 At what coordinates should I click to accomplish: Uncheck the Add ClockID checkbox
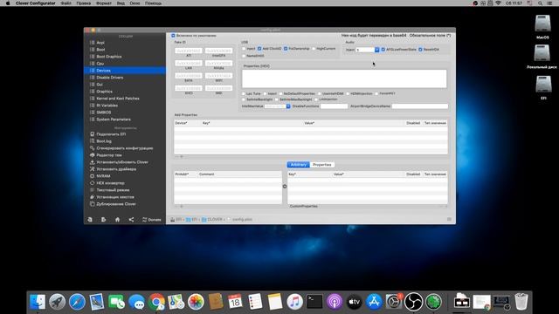coord(259,49)
